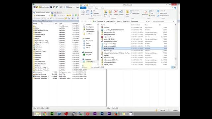This screenshot has width=212, height=119.
Task: Click the address bar refresh icon
Action: click(149, 21)
